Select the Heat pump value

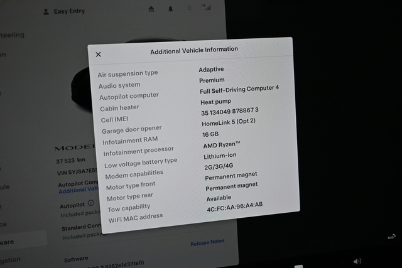(215, 102)
